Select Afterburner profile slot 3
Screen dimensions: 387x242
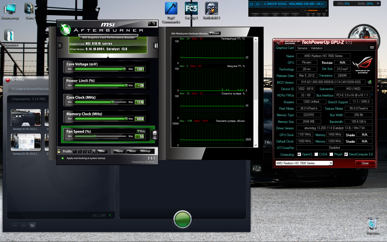pyautogui.click(x=85, y=151)
